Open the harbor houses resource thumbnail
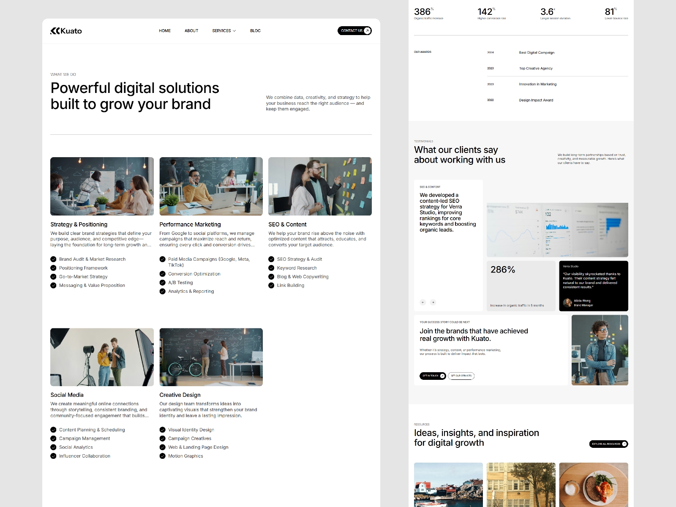This screenshot has width=676, height=507. [448, 485]
